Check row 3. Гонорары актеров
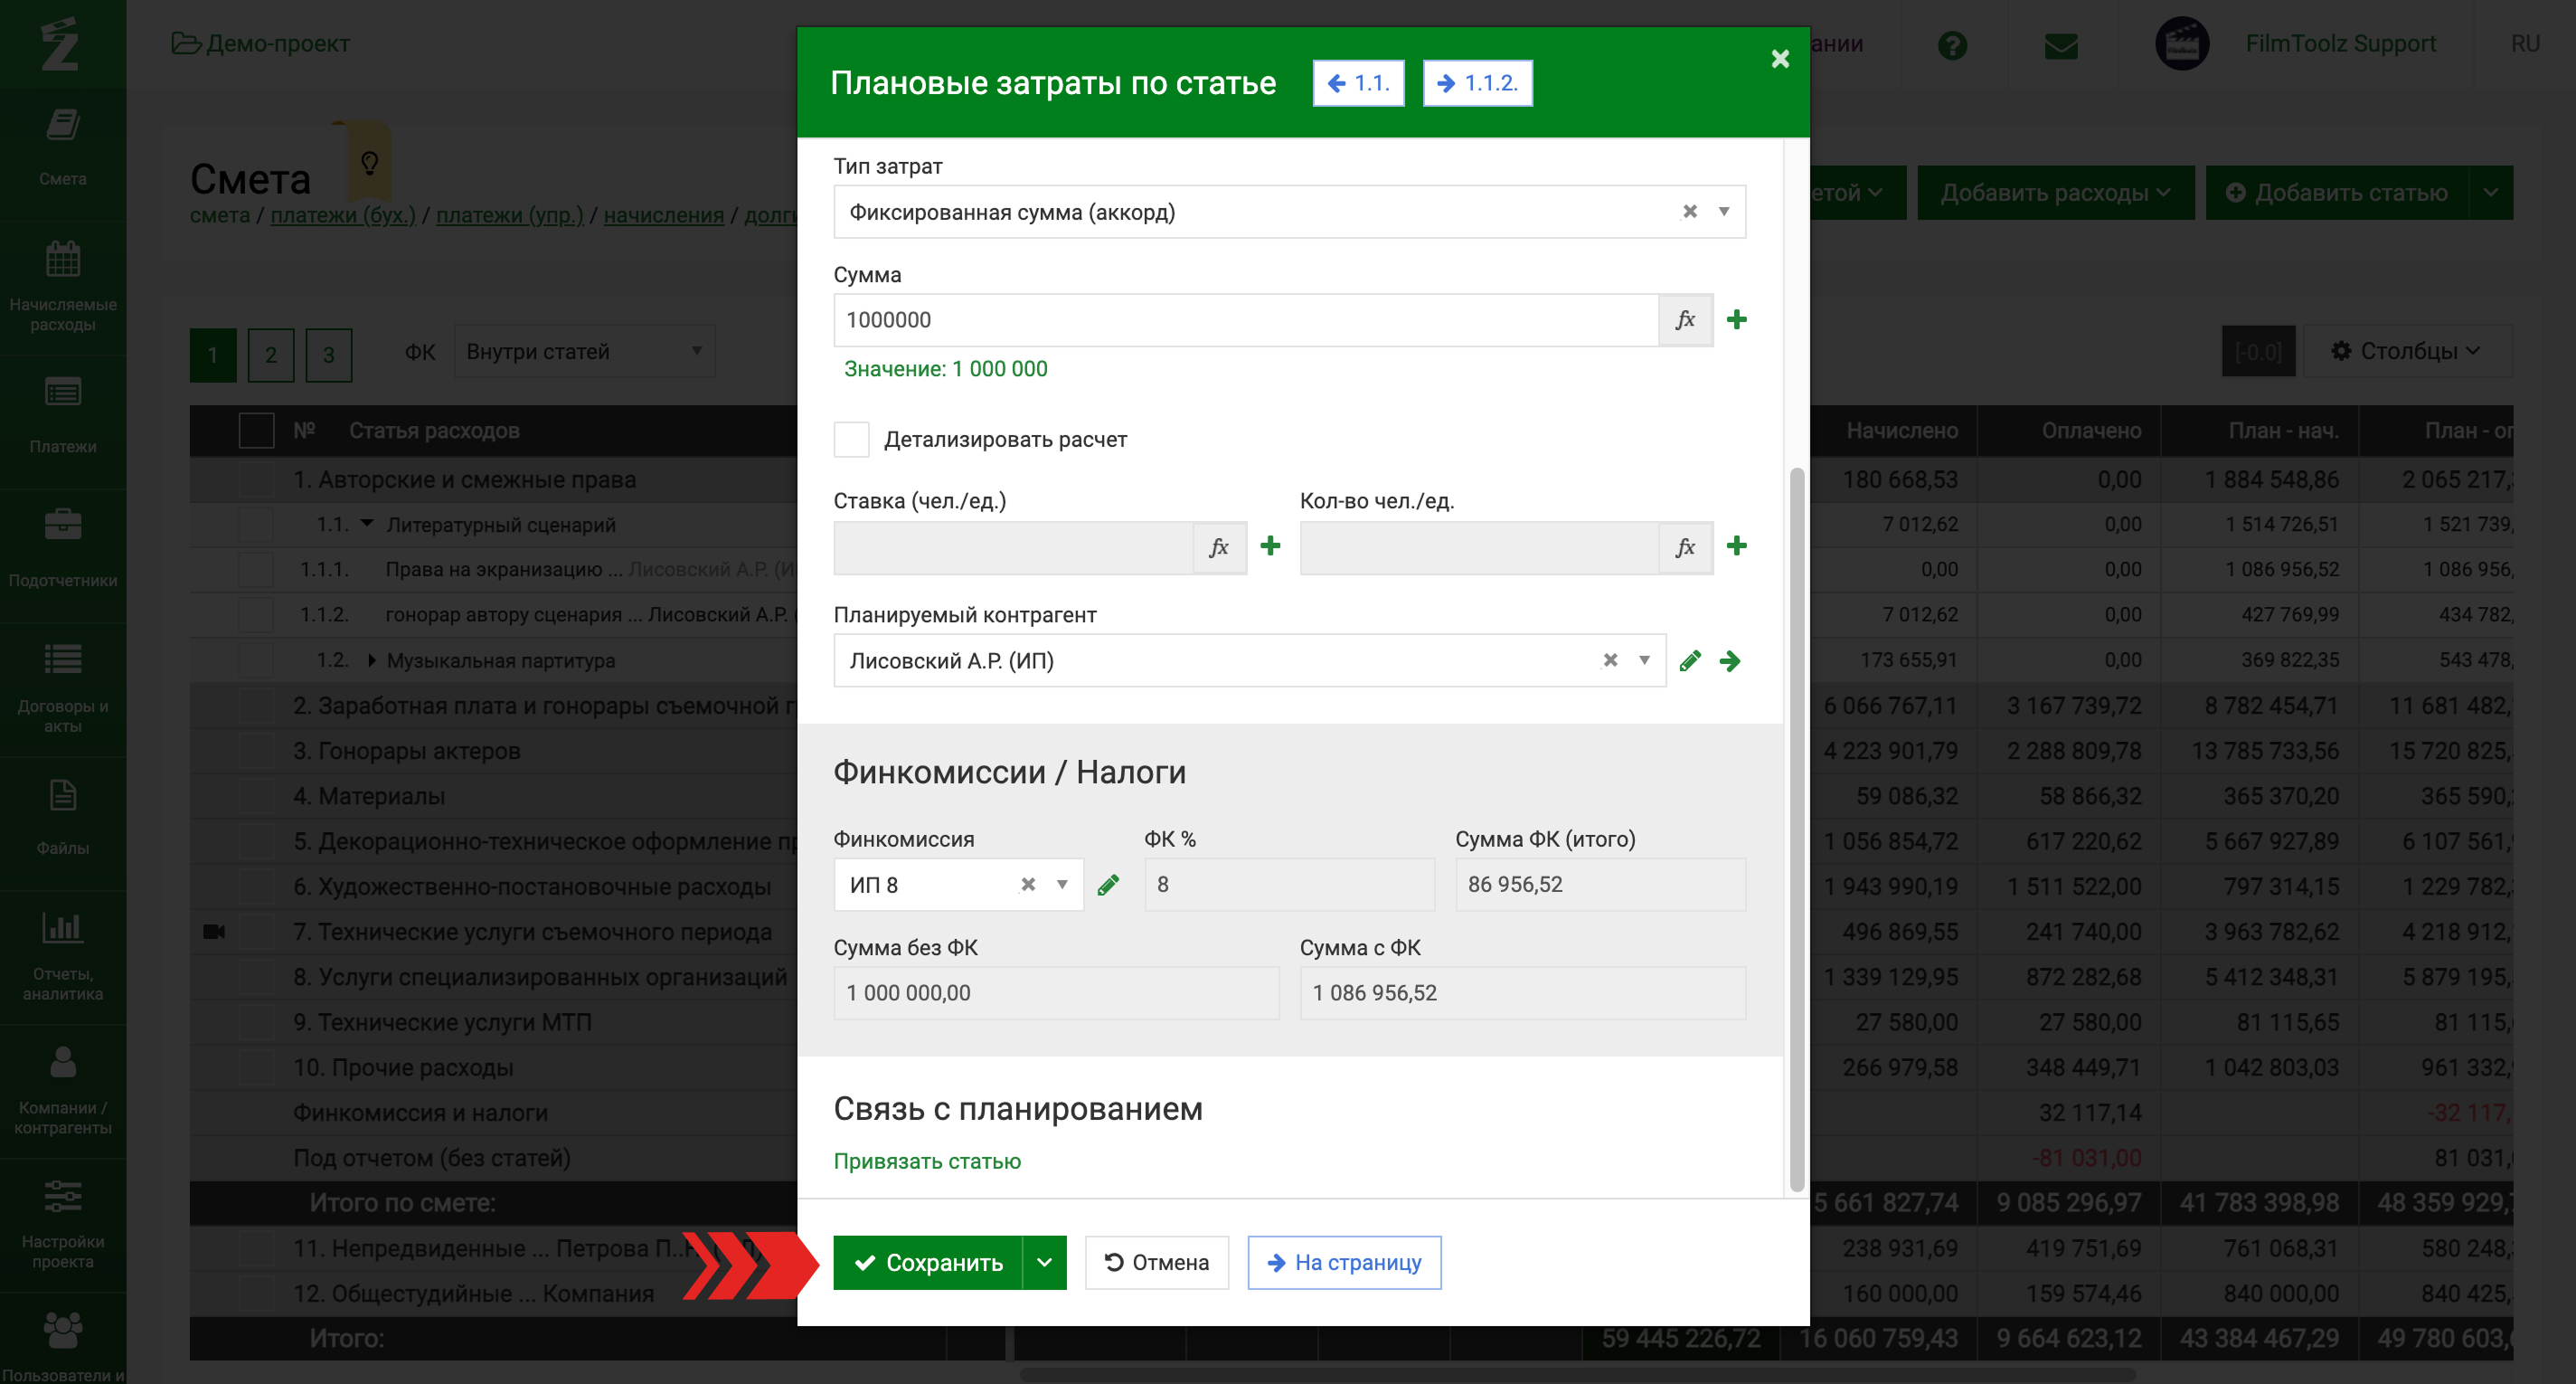This screenshot has height=1384, width=2576. tap(256, 751)
